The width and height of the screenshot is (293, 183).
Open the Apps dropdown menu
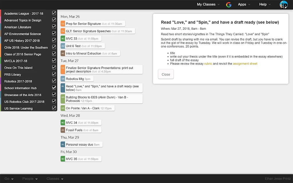[244, 5]
